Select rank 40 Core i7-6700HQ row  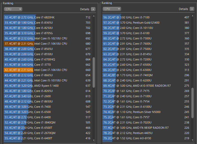[x=48, y=59]
